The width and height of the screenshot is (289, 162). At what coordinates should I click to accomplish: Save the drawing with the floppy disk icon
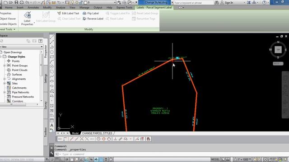(x=16, y=2)
